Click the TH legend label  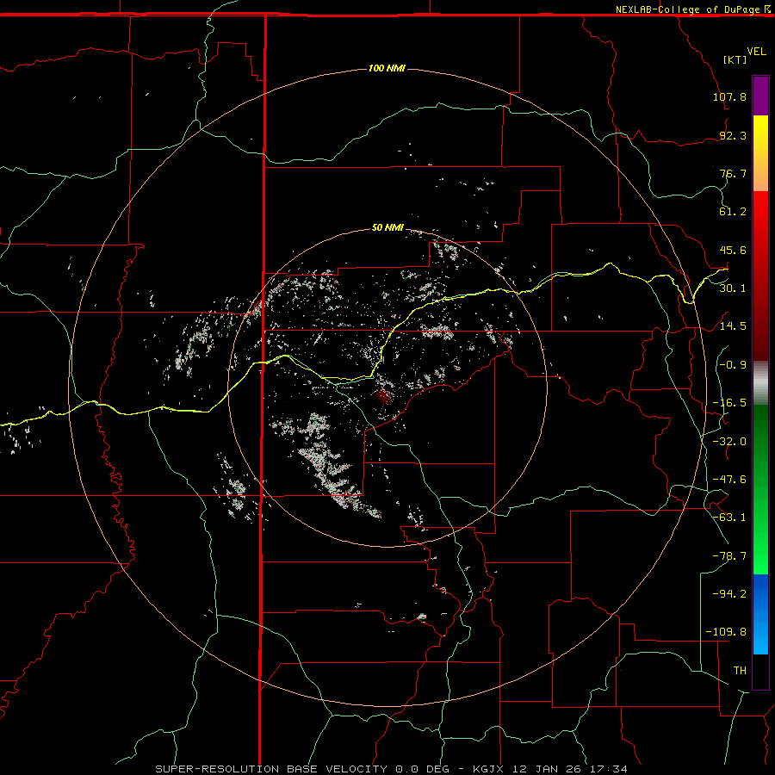tap(740, 671)
